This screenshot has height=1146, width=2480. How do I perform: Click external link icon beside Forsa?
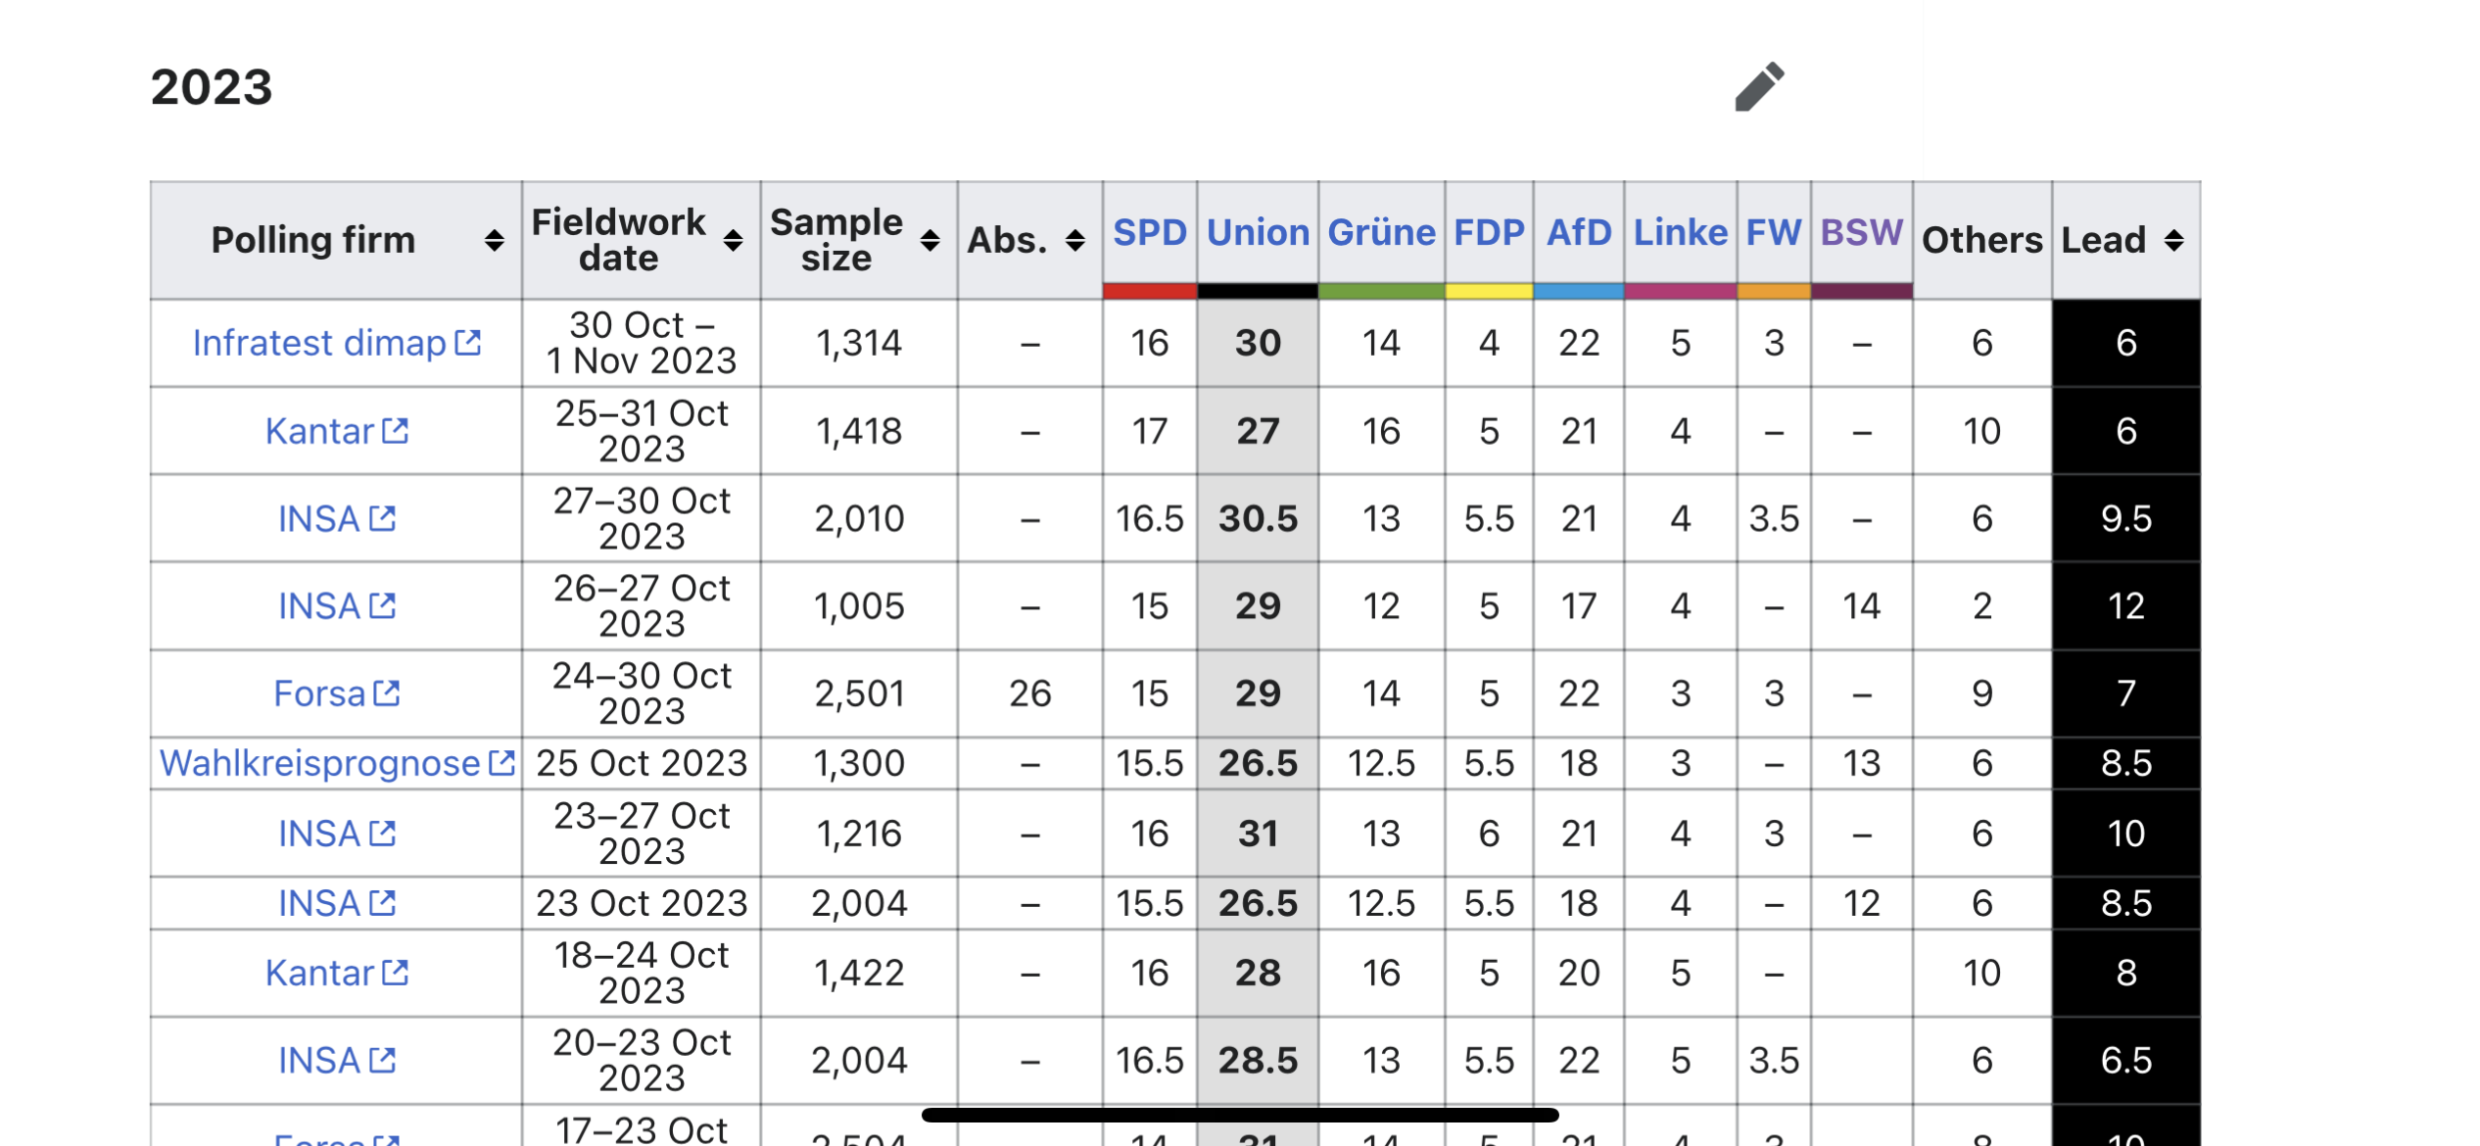(387, 693)
